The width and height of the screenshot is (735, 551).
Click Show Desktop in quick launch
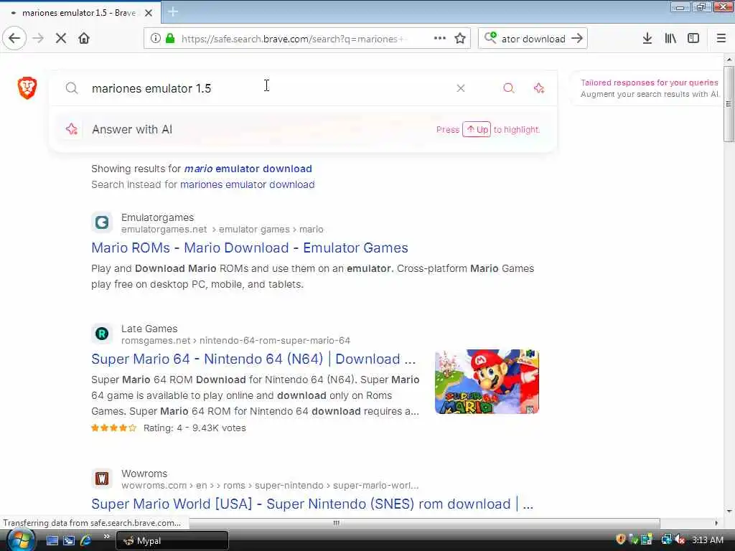[52, 540]
